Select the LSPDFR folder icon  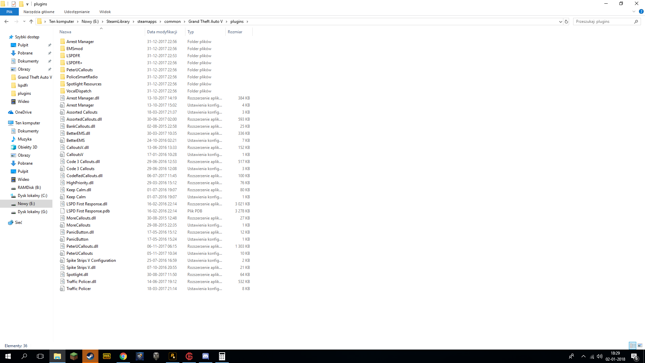(x=62, y=56)
